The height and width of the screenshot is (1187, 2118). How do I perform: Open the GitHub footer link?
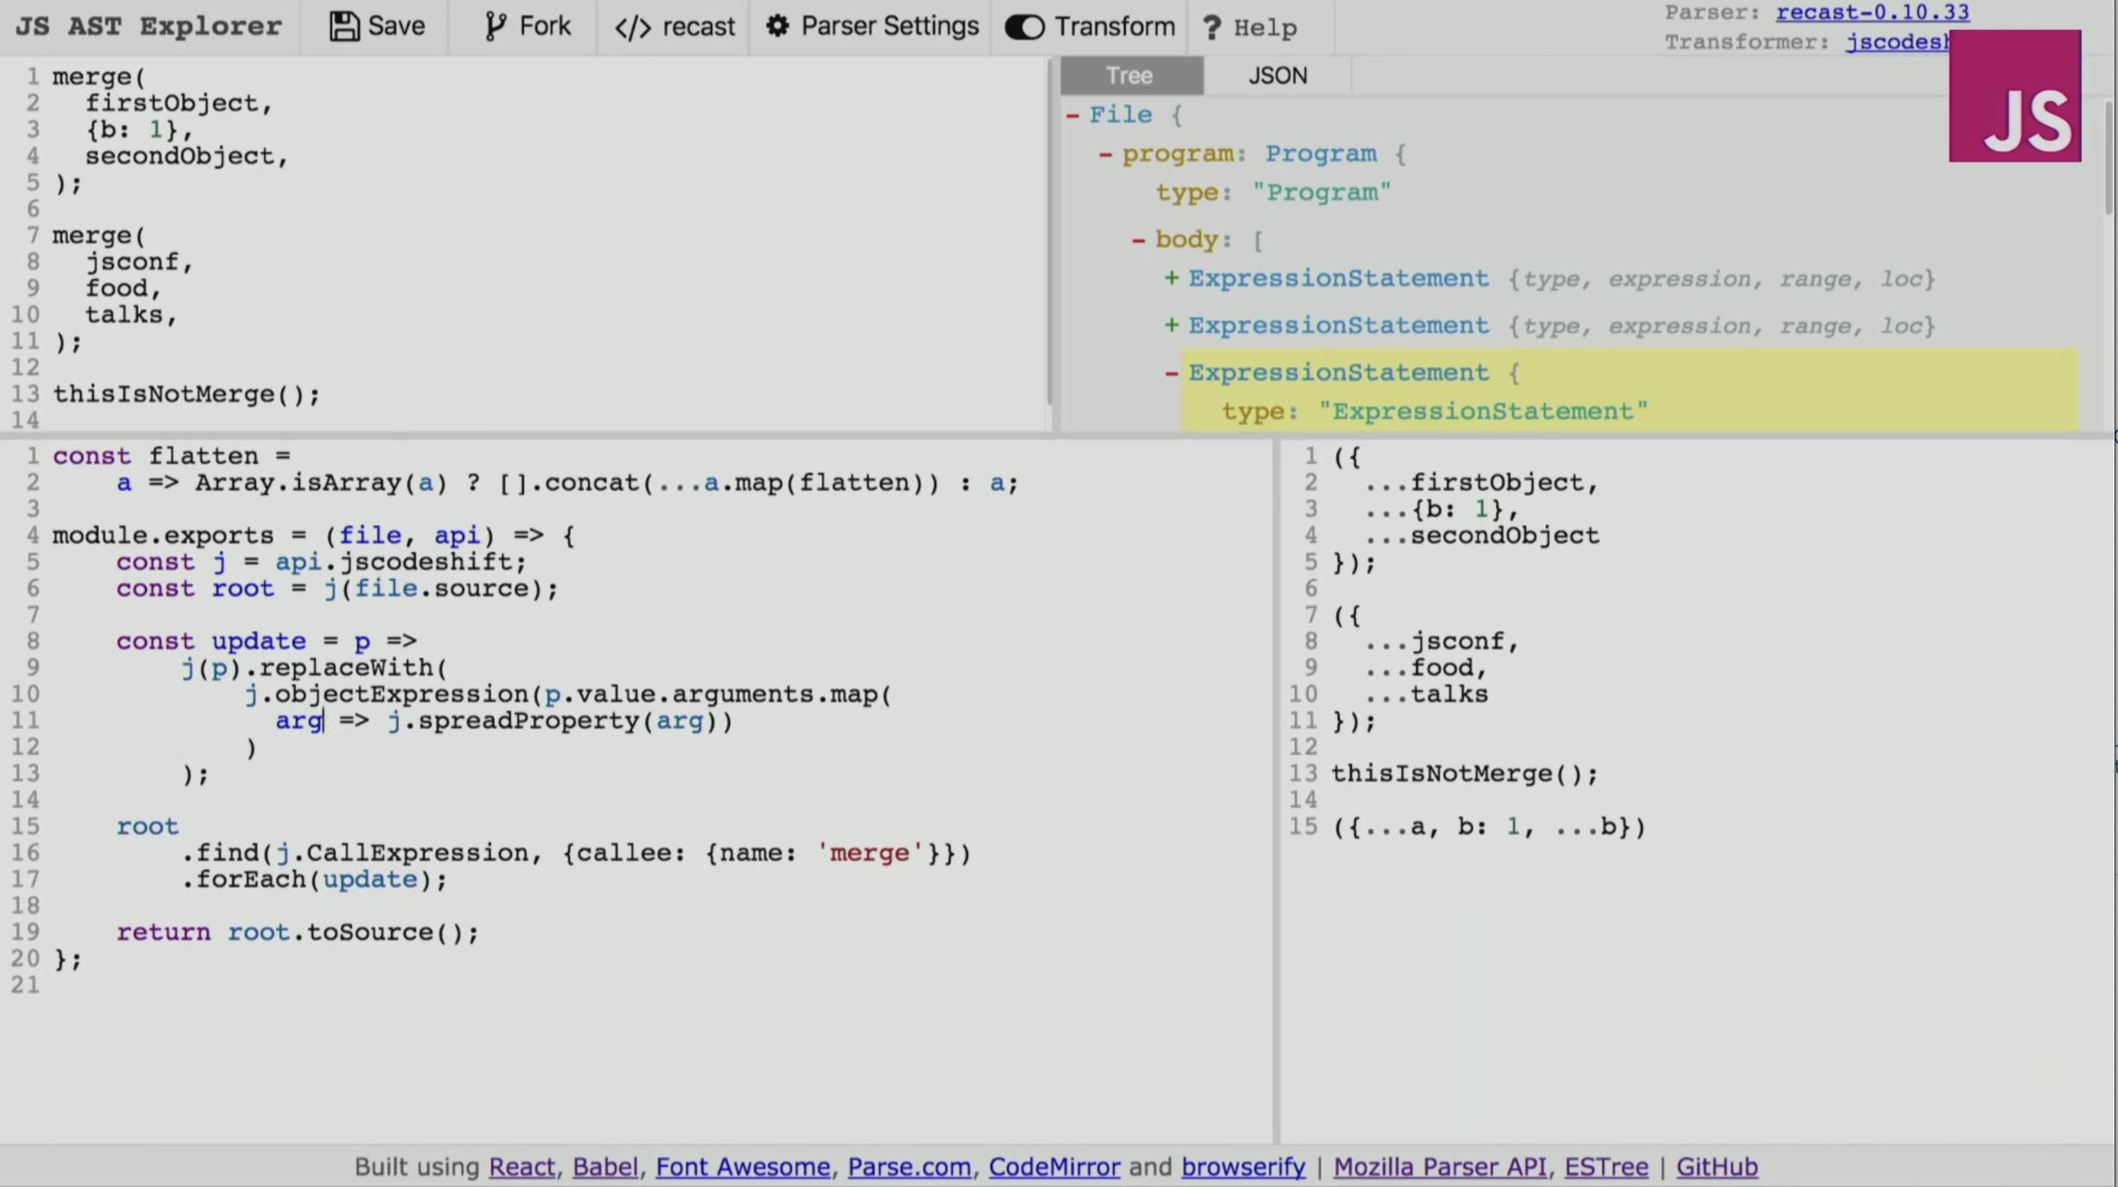1716,1166
